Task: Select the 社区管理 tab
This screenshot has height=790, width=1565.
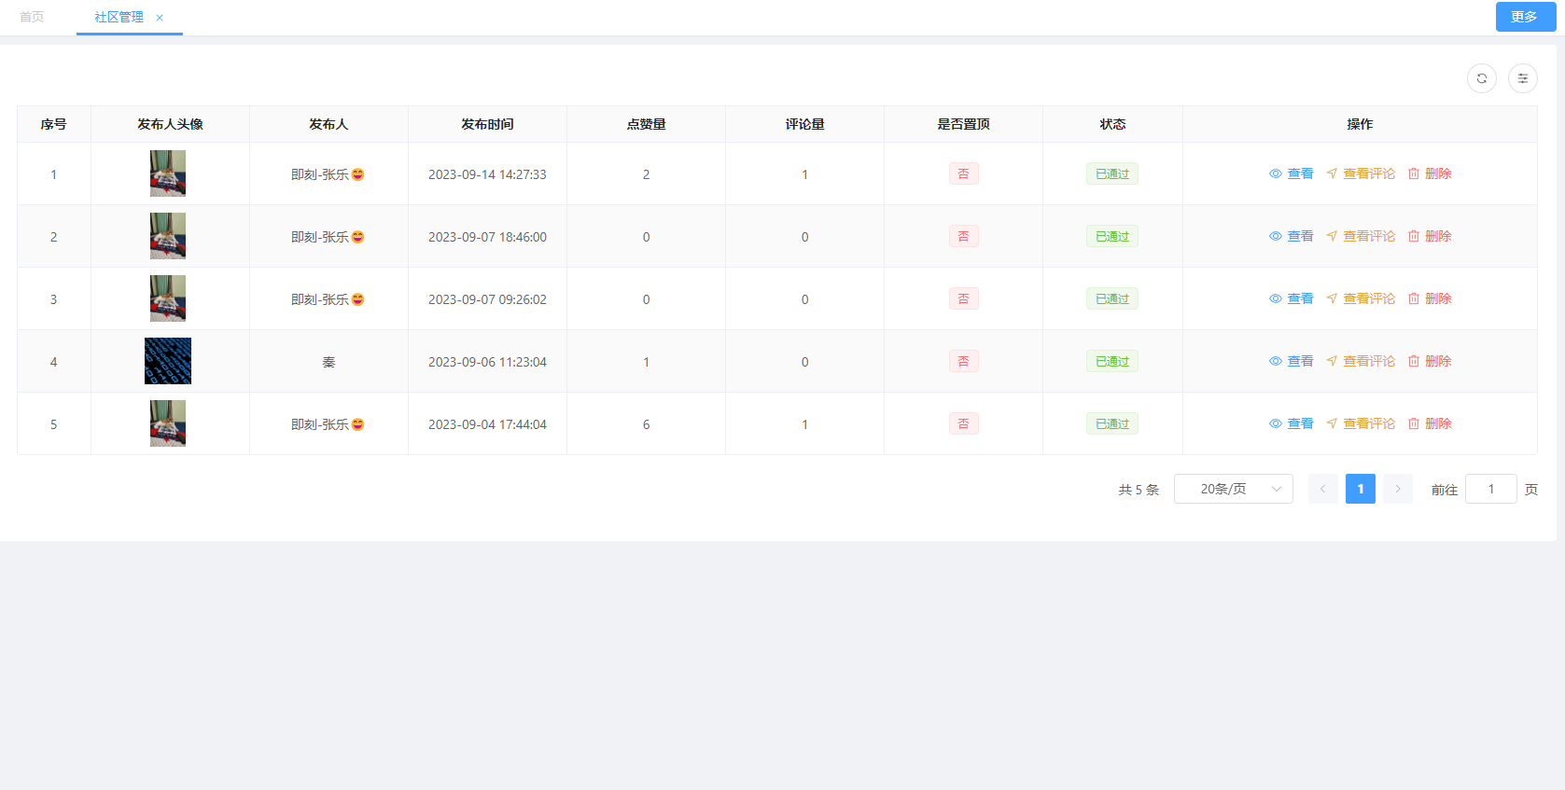Action: (x=119, y=17)
